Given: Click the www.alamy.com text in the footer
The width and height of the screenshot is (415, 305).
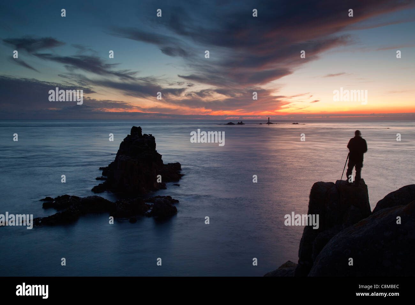Looking at the screenshot, I should click(378, 294).
